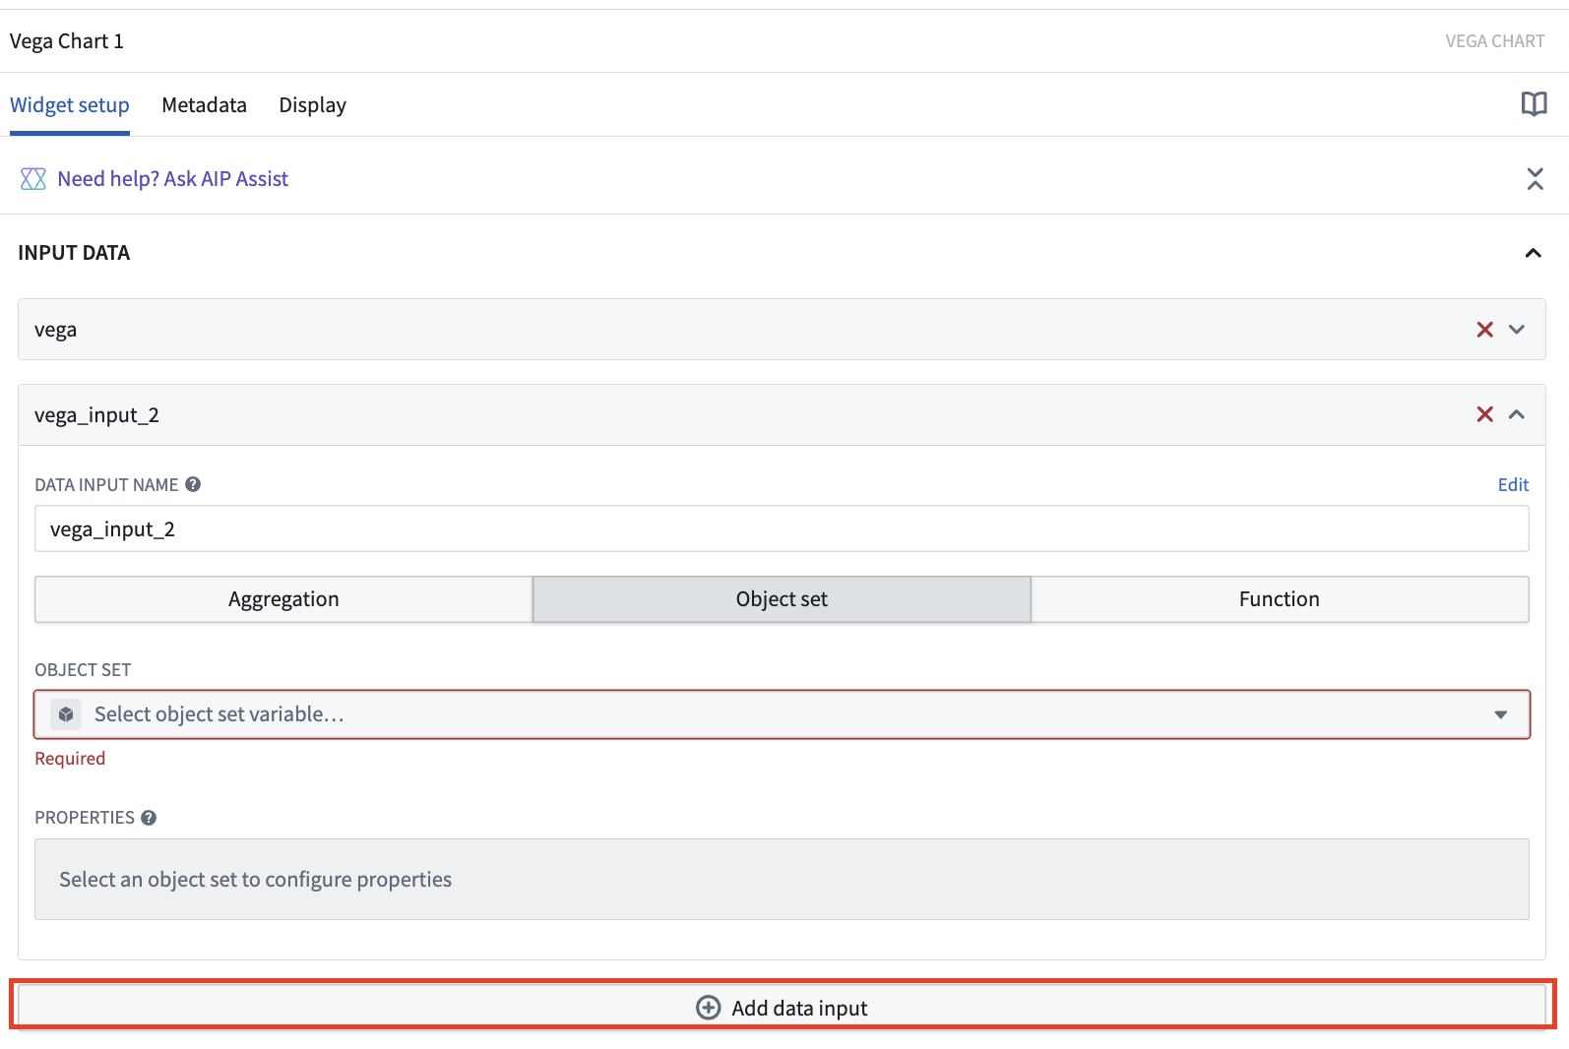Remove the vega data input
This screenshot has width=1569, height=1049.
1485,330
